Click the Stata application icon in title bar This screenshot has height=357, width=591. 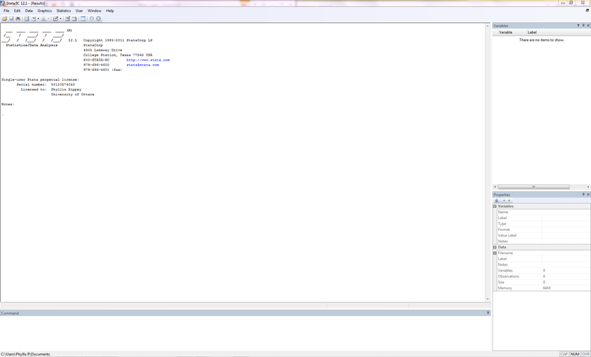3,3
